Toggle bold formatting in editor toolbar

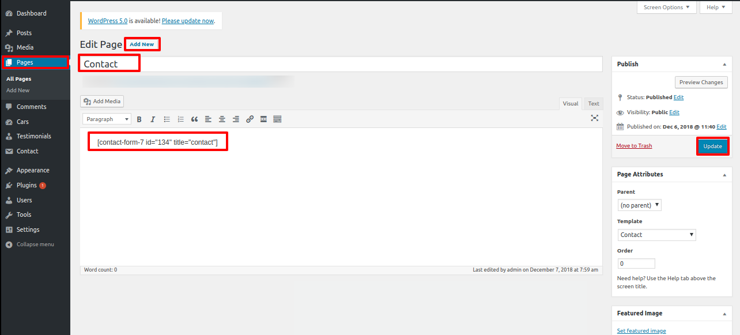click(x=139, y=119)
